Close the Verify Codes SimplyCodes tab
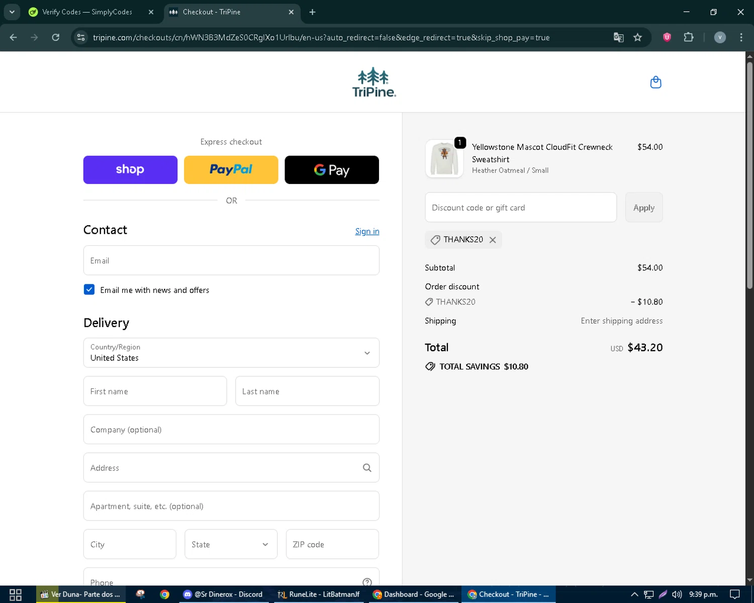 pyautogui.click(x=151, y=12)
